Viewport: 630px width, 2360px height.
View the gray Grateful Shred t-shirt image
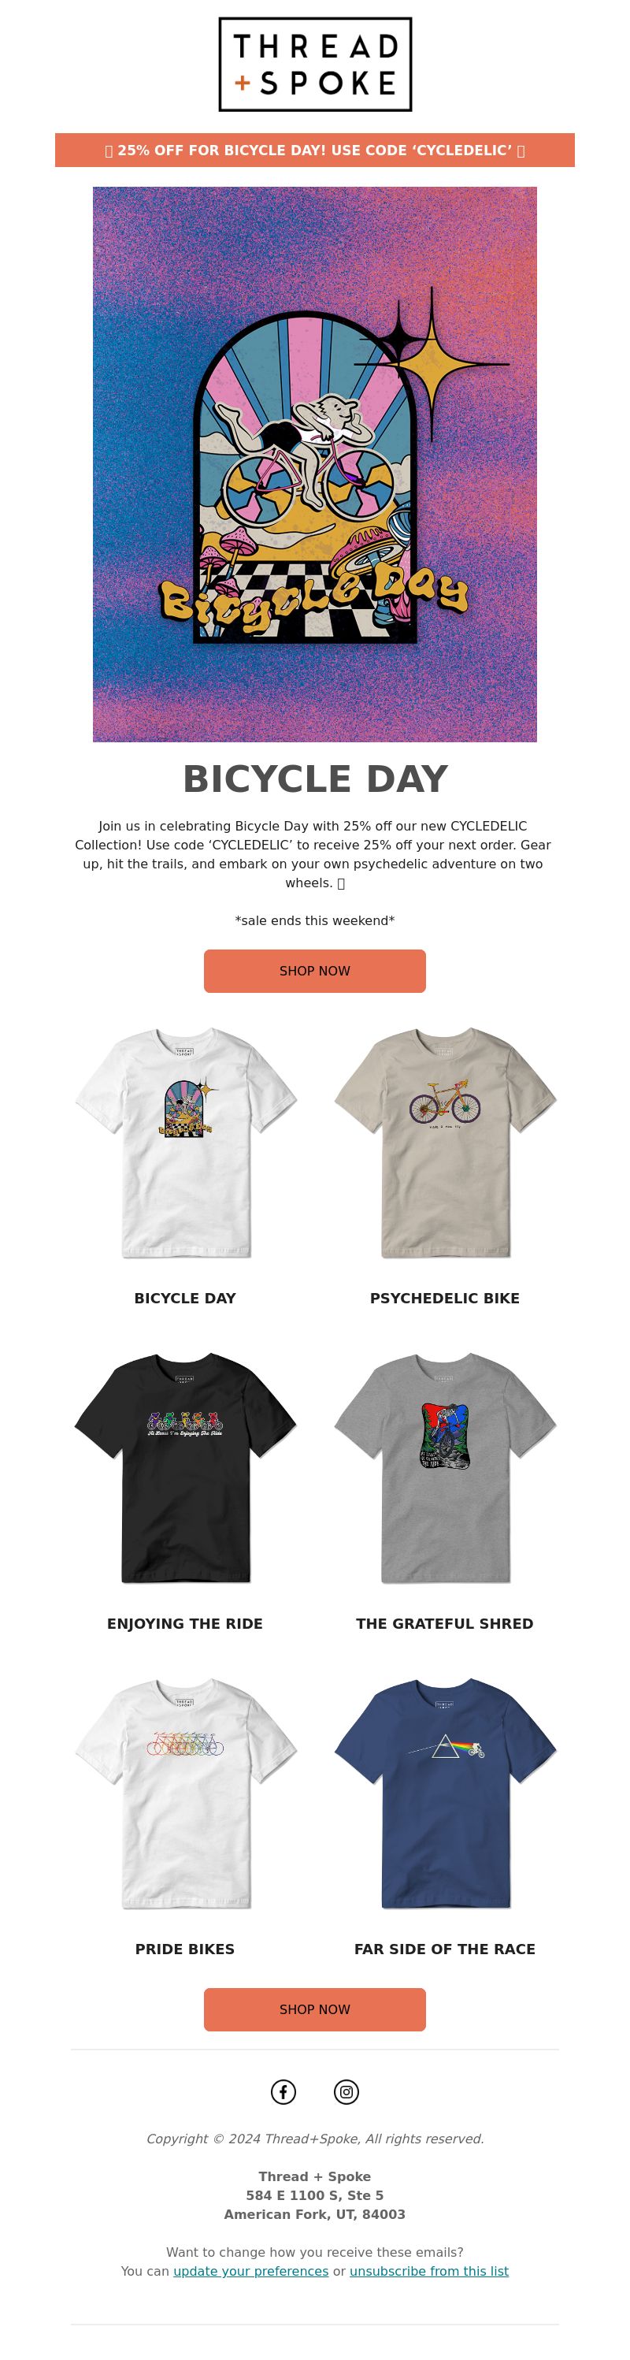(445, 1468)
